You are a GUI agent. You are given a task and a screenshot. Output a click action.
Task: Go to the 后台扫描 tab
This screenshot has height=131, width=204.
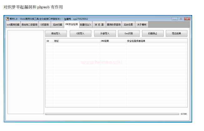click(x=58, y=24)
